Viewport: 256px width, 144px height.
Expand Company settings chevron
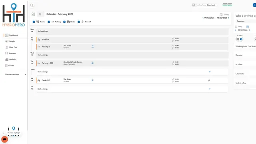(25, 75)
